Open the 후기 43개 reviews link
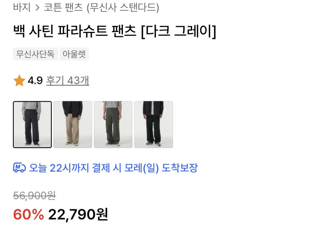This screenshot has height=227, width=325. pyautogui.click(x=68, y=81)
